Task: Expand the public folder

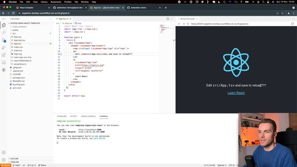Action: tap(15, 30)
